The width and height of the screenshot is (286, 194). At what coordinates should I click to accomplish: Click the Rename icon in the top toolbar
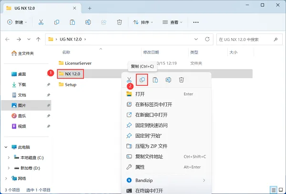coord(88,22)
